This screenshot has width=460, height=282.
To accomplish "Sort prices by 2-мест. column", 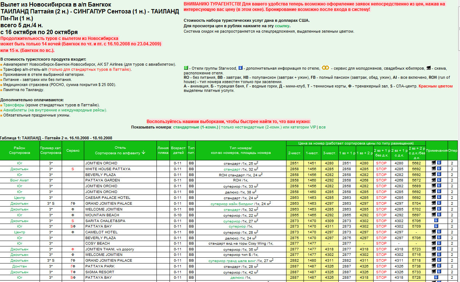I will click(x=294, y=153).
